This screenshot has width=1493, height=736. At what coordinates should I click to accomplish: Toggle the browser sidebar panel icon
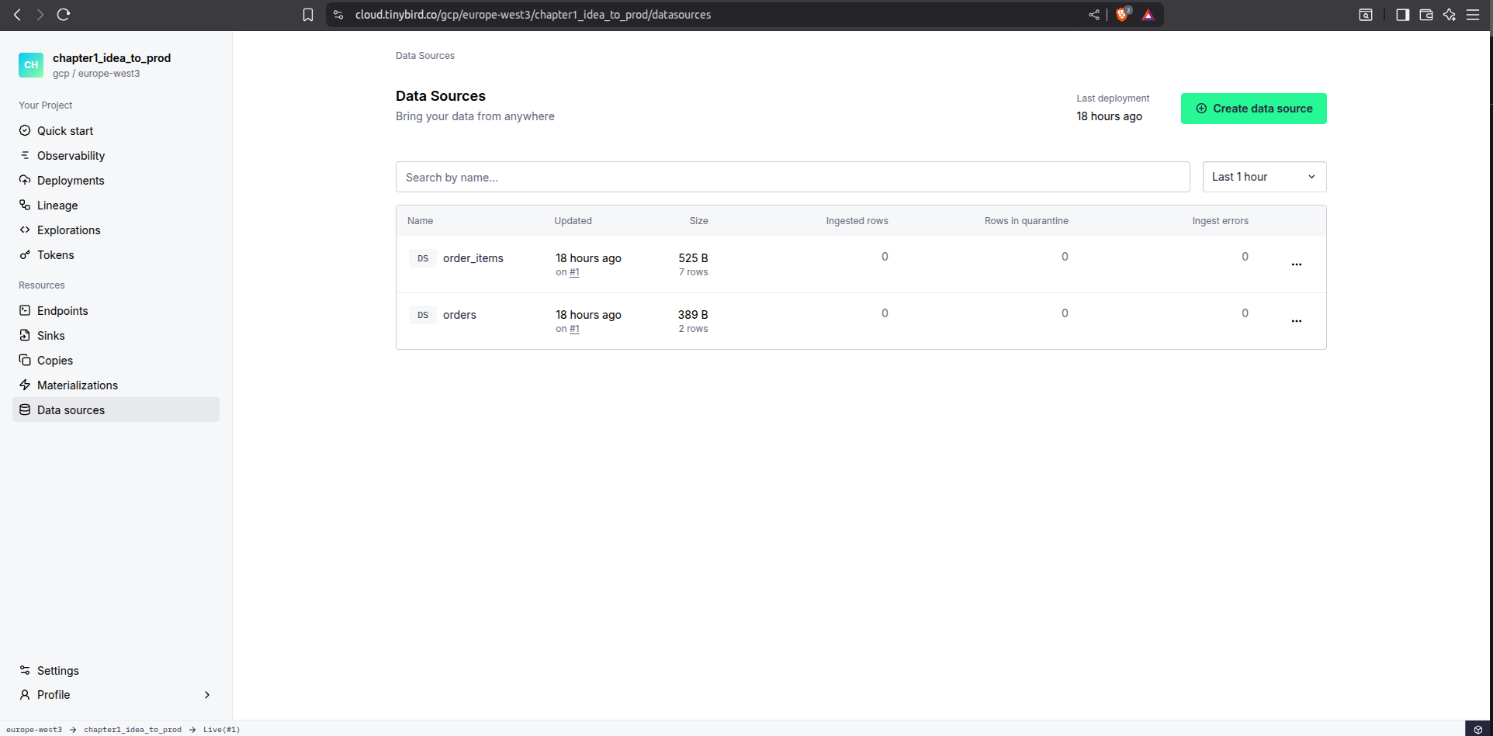(1402, 15)
